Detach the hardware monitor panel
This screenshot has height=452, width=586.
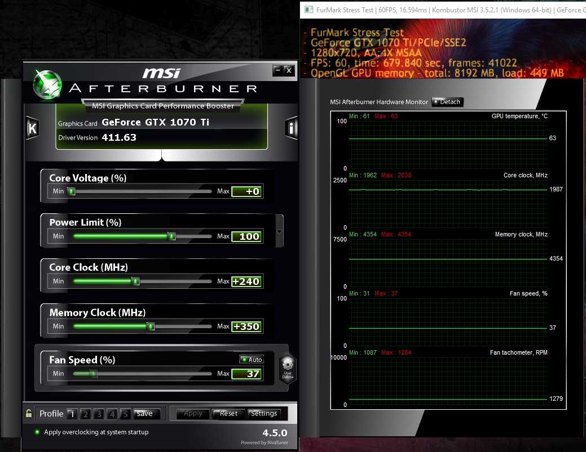point(447,102)
